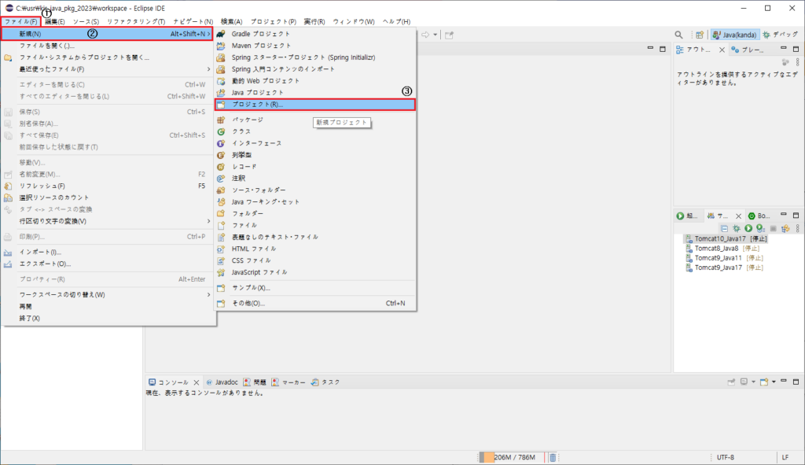Viewport: 805px width, 465px height.
Task: Minimize the outline panel
Action: [784, 48]
